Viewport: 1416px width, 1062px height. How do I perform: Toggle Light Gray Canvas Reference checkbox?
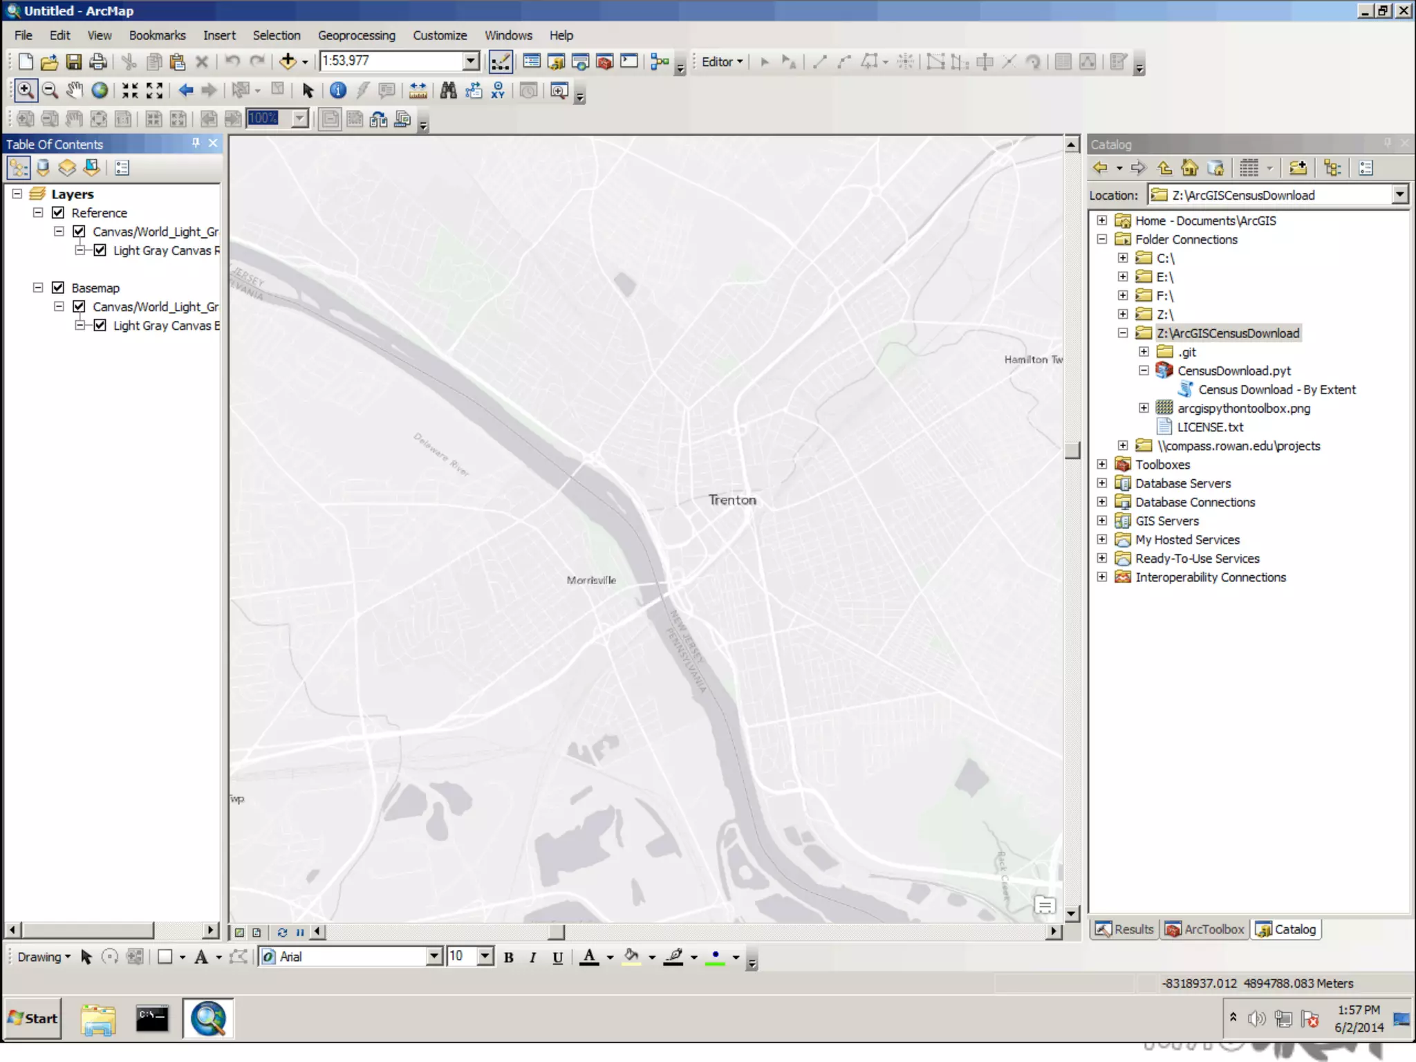pos(100,250)
